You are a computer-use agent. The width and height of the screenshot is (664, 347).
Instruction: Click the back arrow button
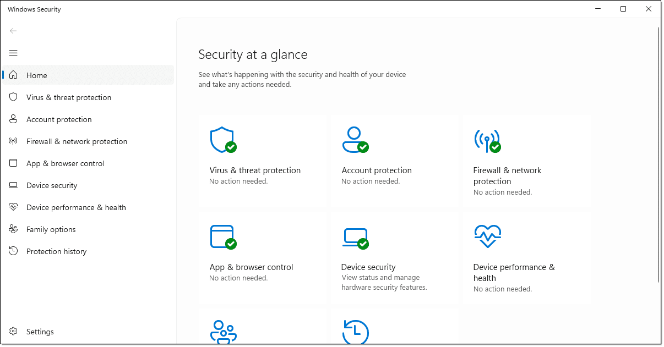(13, 31)
